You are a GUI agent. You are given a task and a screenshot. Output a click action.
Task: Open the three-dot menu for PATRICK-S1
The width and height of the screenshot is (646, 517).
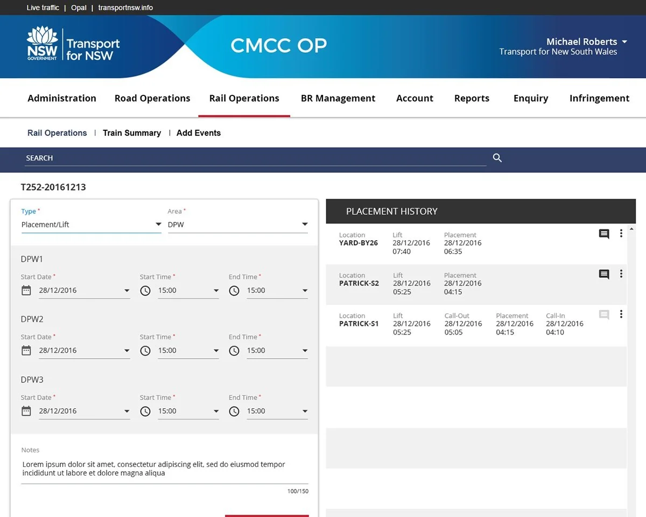coord(621,314)
